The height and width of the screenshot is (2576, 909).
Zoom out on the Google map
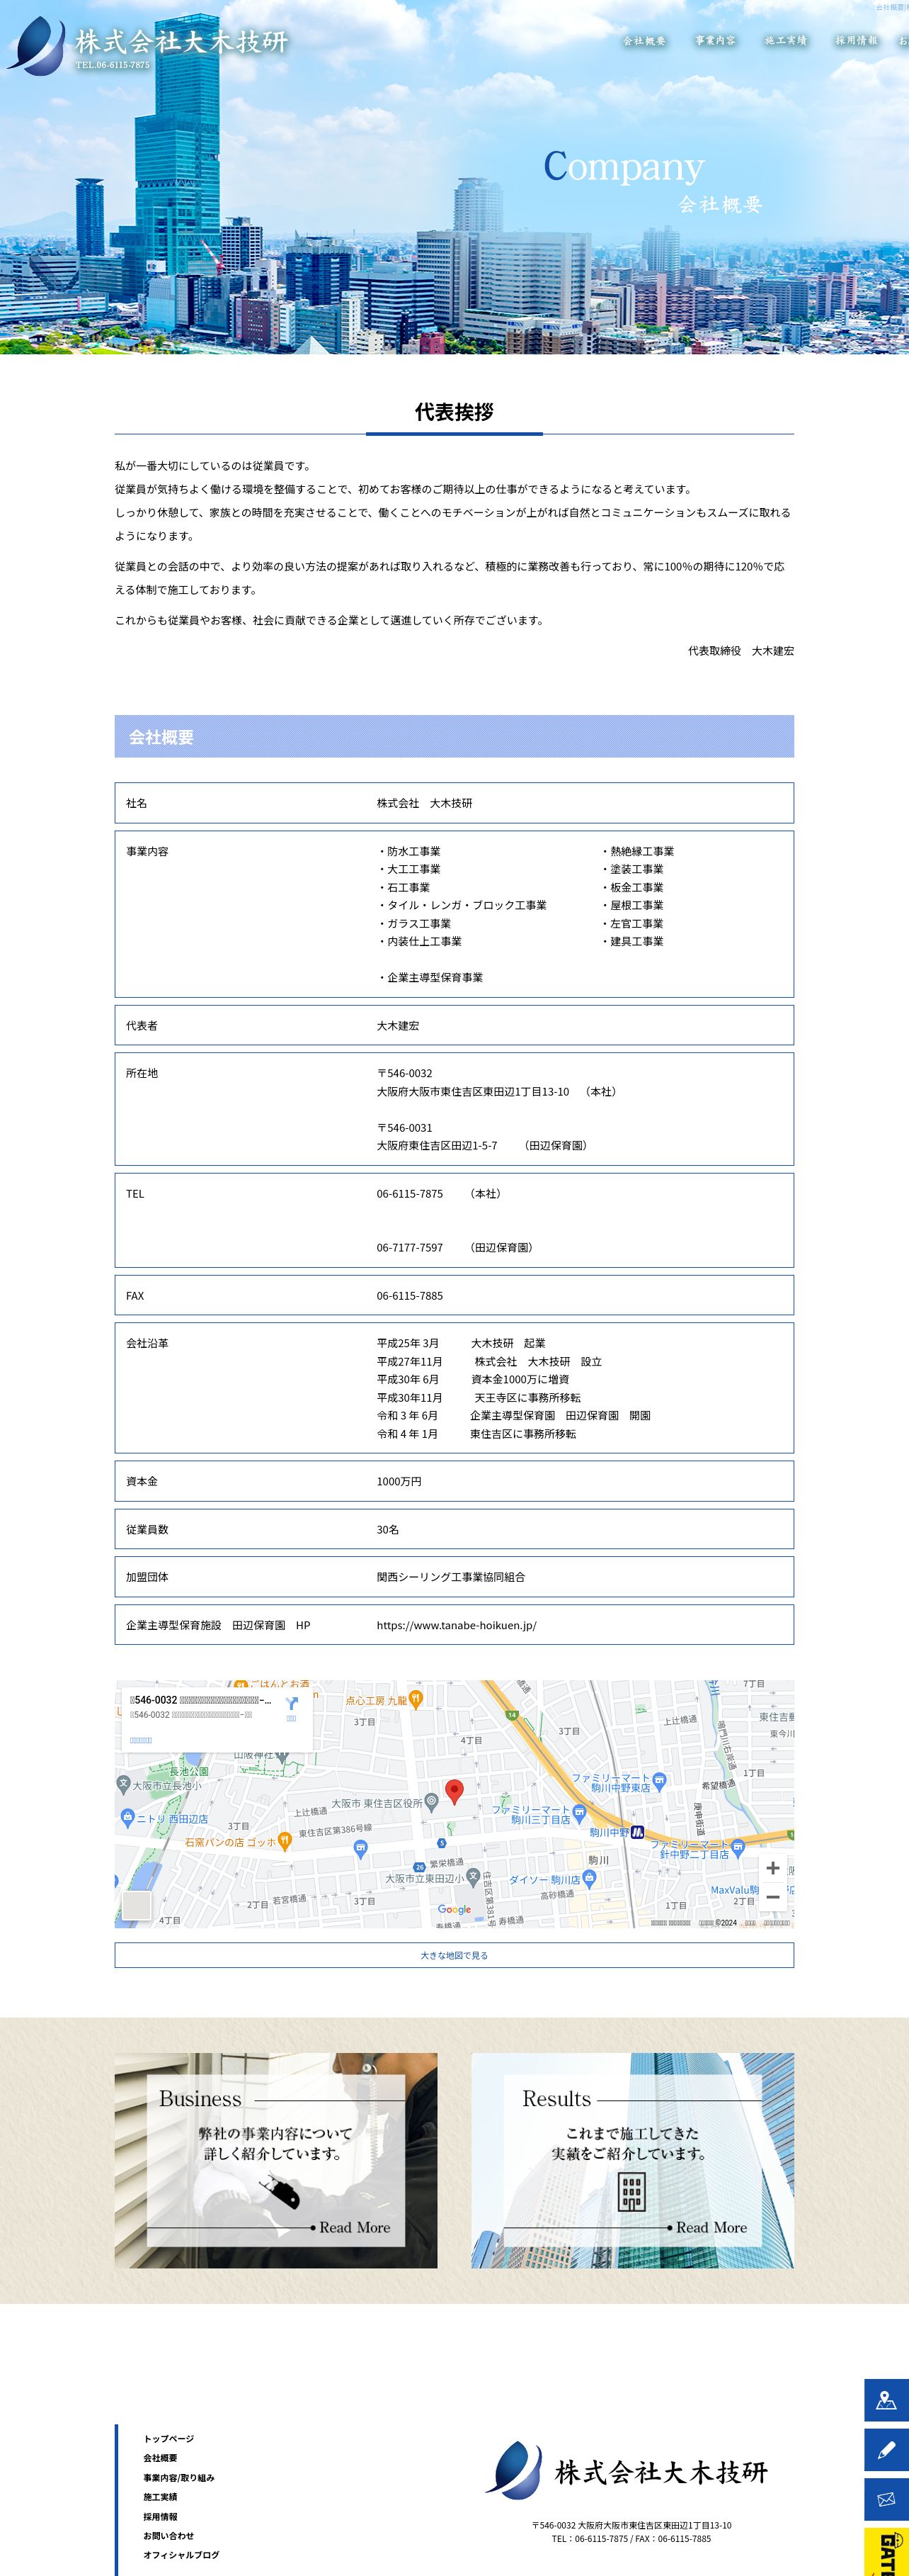pyautogui.click(x=772, y=1897)
